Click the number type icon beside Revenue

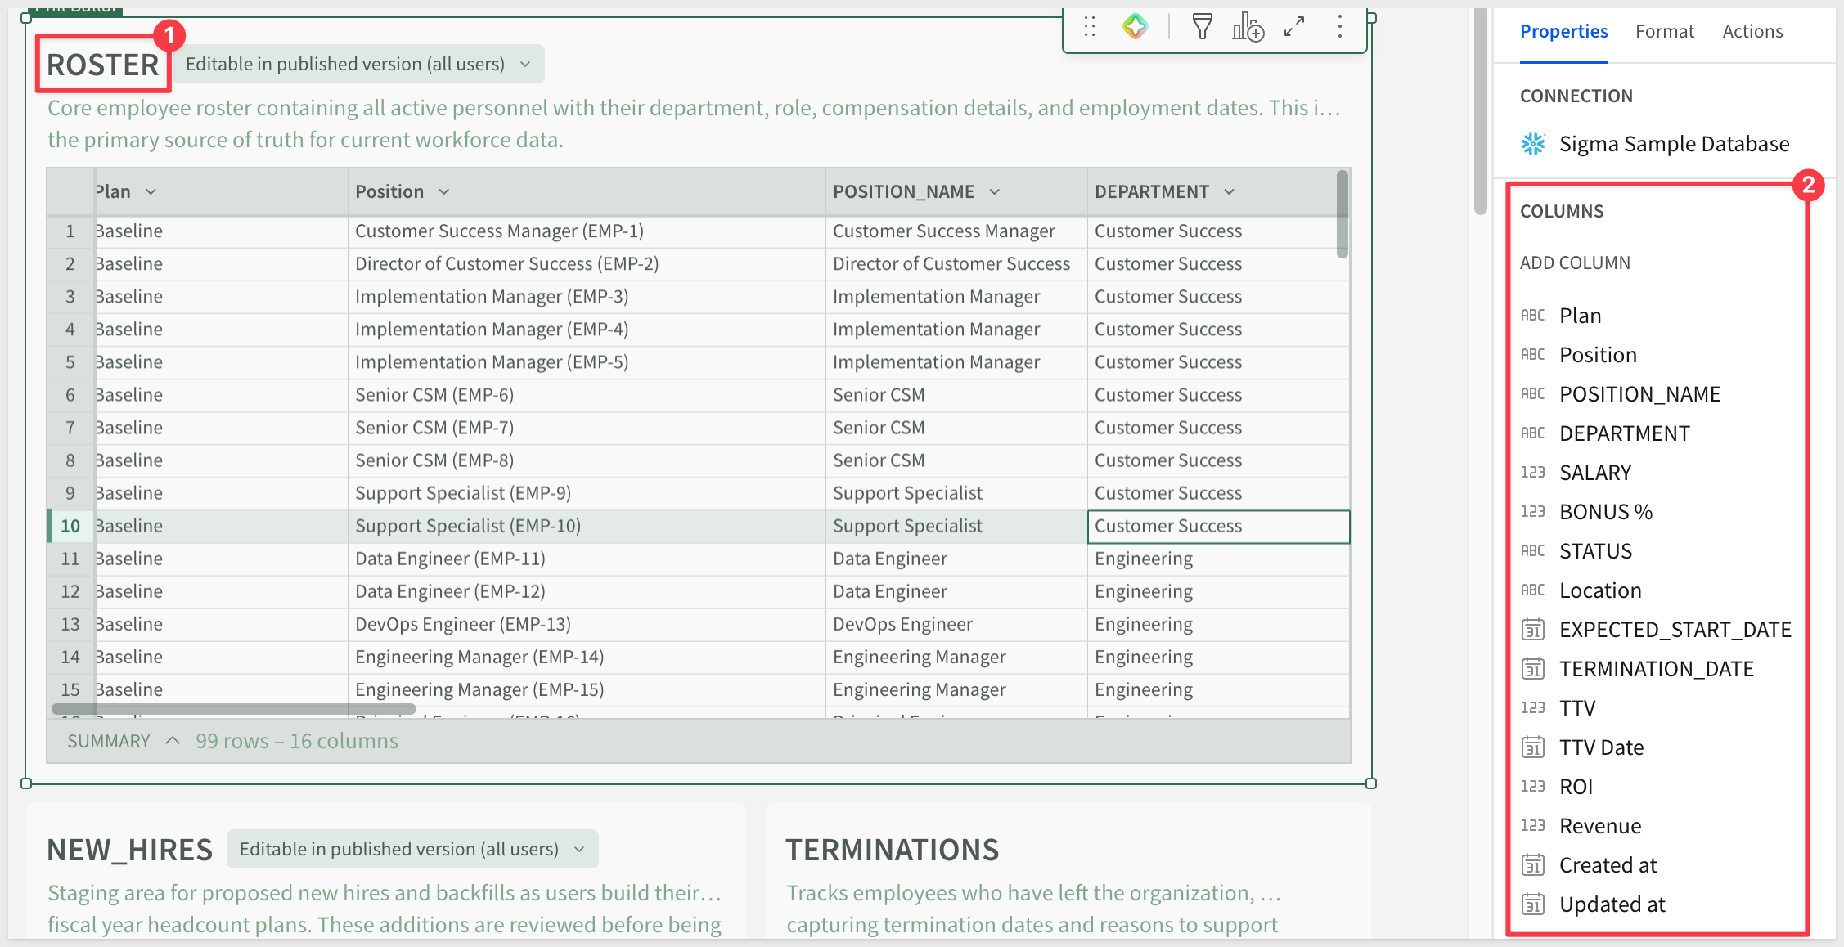point(1532,826)
